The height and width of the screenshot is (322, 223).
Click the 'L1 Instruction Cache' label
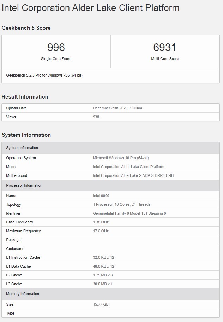point(23,257)
